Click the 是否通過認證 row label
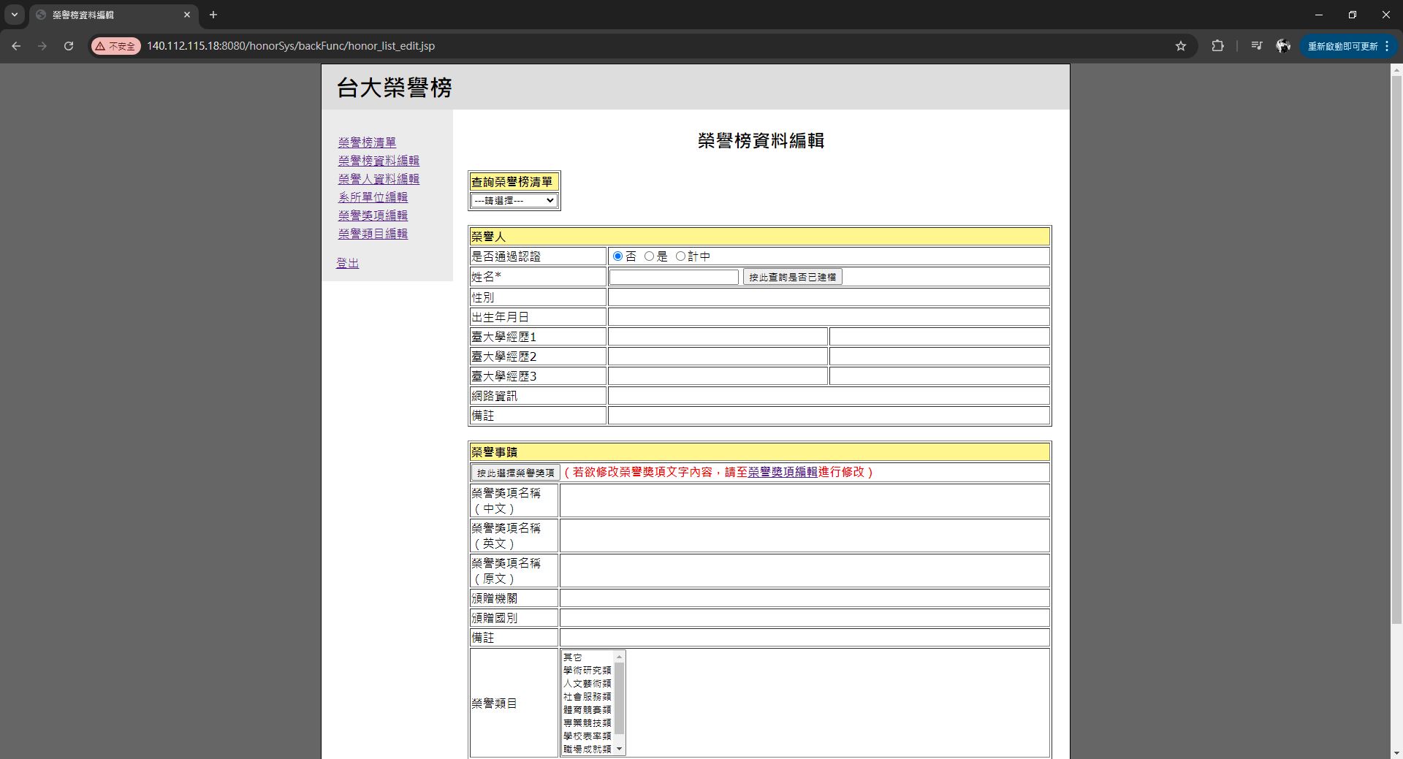This screenshot has height=759, width=1403. (506, 256)
